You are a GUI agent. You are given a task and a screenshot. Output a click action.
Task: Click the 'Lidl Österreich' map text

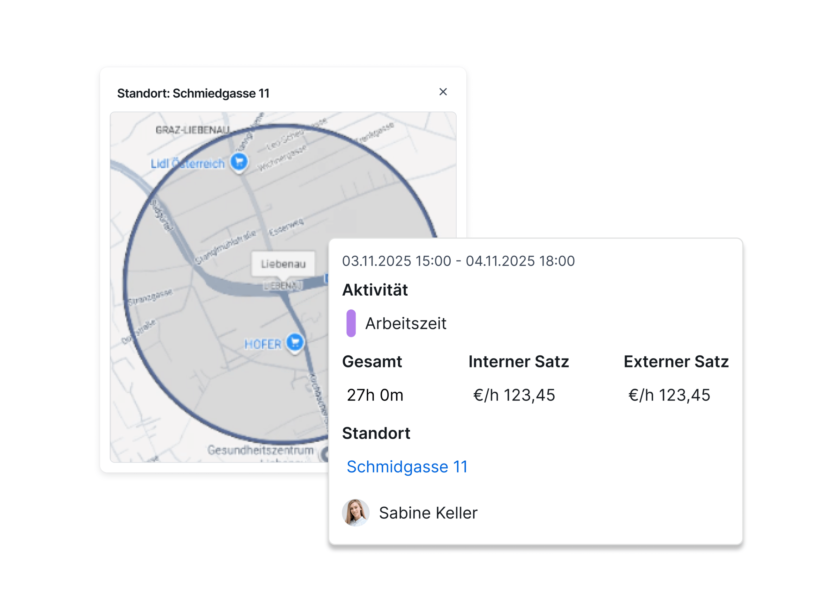pos(187,163)
